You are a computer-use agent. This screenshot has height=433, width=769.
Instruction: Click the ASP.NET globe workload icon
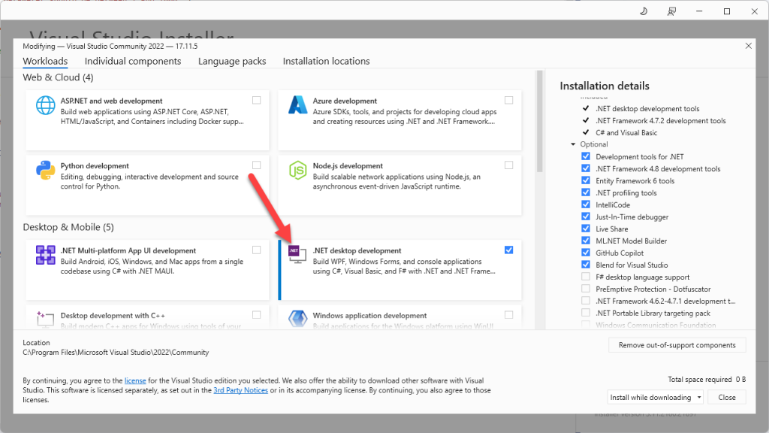46,105
